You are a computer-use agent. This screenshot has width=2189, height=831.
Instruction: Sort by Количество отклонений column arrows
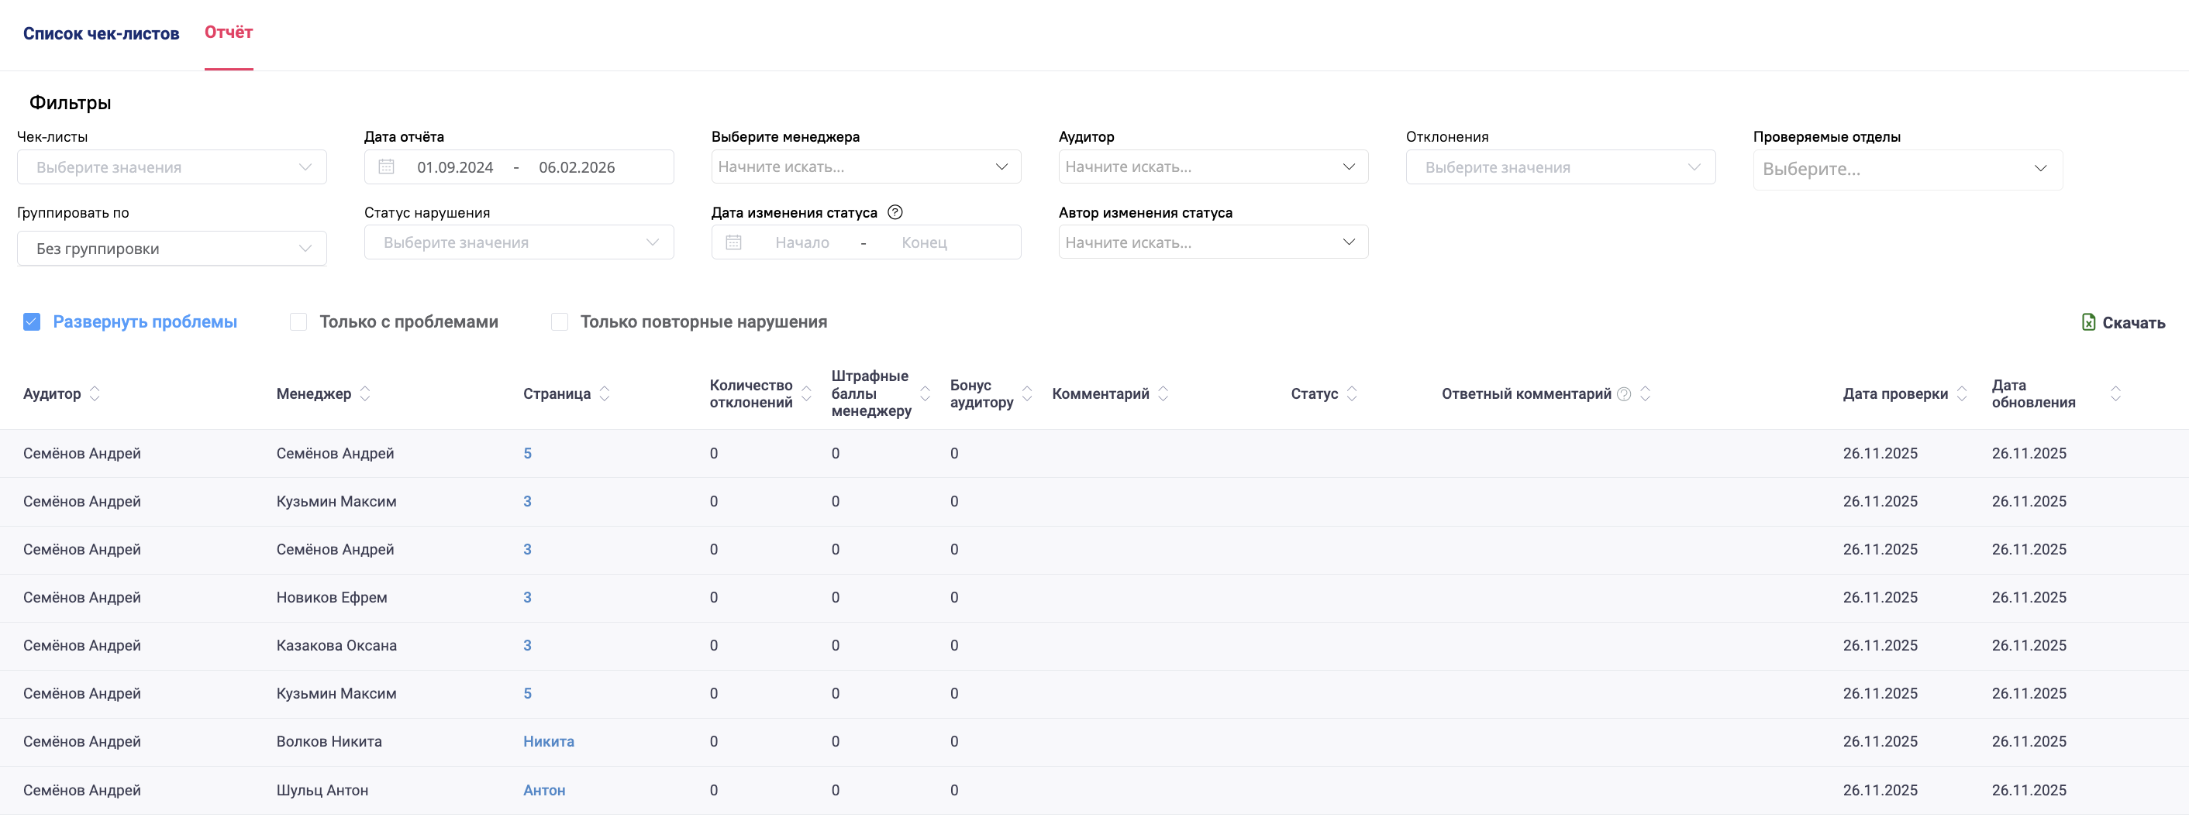pyautogui.click(x=806, y=394)
